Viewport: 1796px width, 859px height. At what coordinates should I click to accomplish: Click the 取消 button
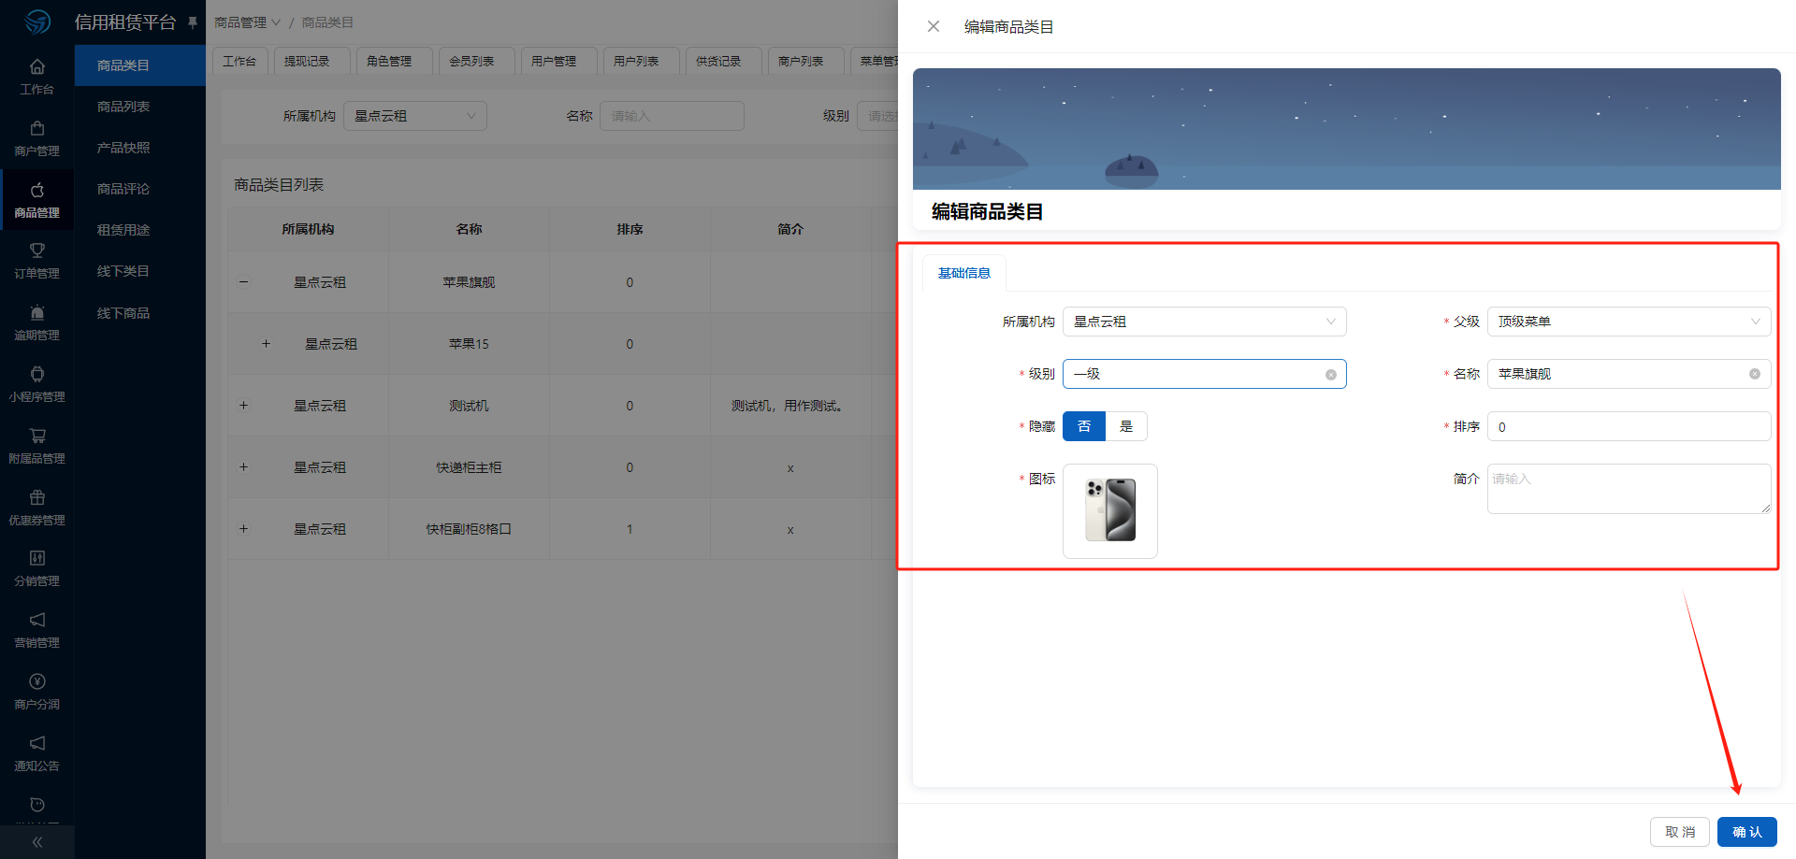click(1680, 832)
